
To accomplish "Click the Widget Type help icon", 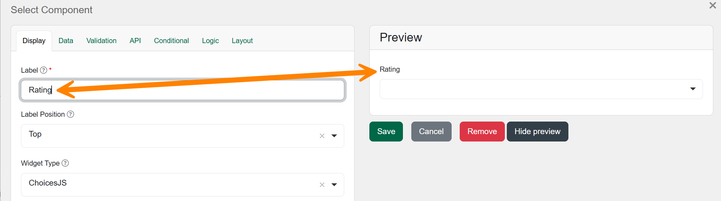I will click(65, 163).
